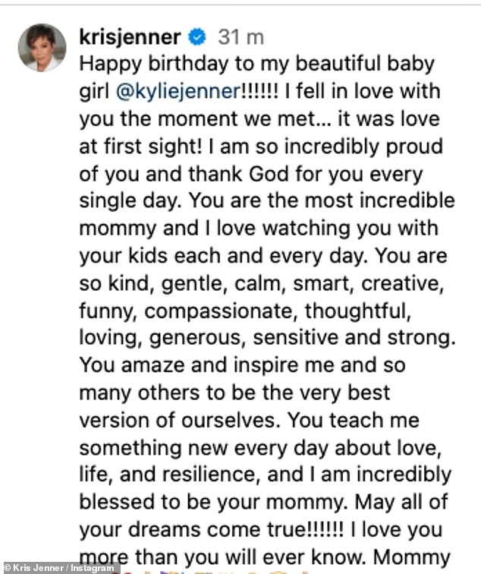Click the blue verified badge icon

[x=198, y=36]
